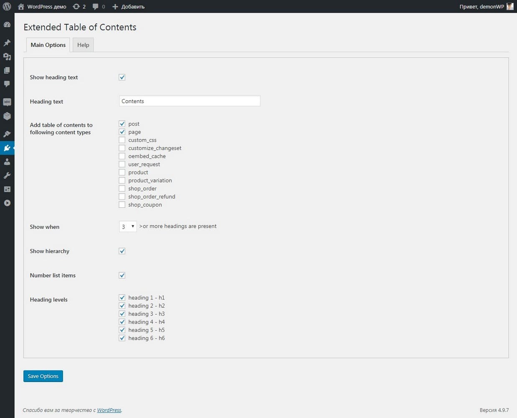Click into the Heading text input field
This screenshot has width=517, height=418.
(x=190, y=101)
